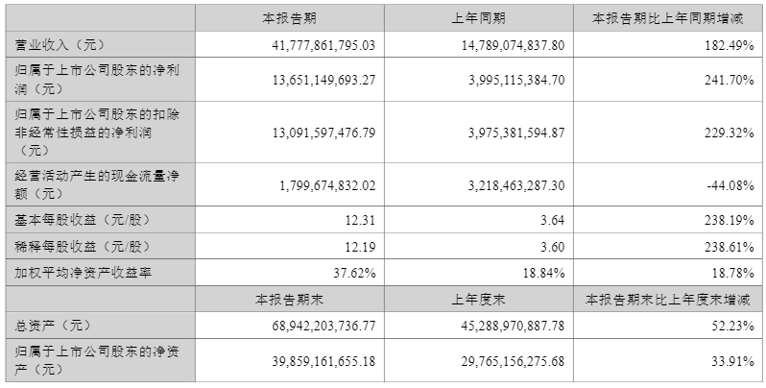Select the 上年同期 column header

(478, 18)
